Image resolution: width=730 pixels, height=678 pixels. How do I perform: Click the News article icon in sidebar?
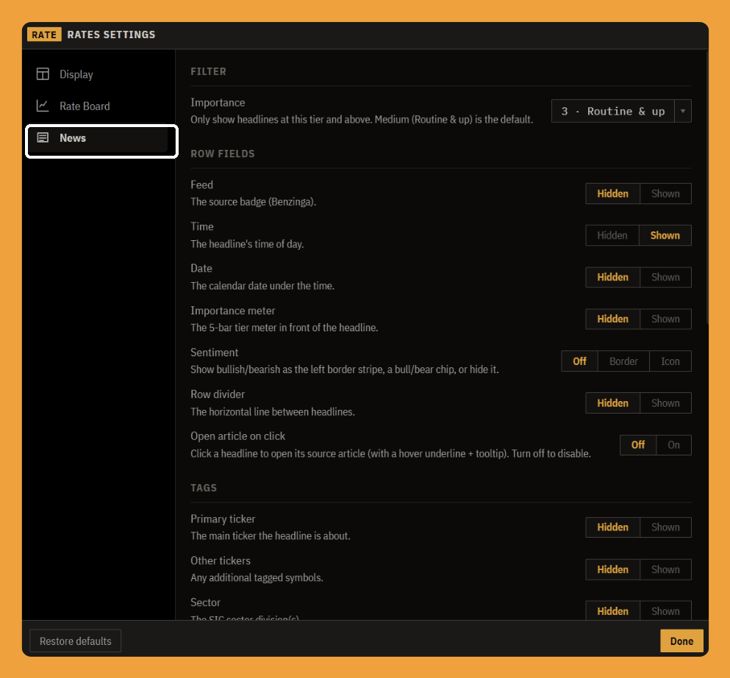43,138
